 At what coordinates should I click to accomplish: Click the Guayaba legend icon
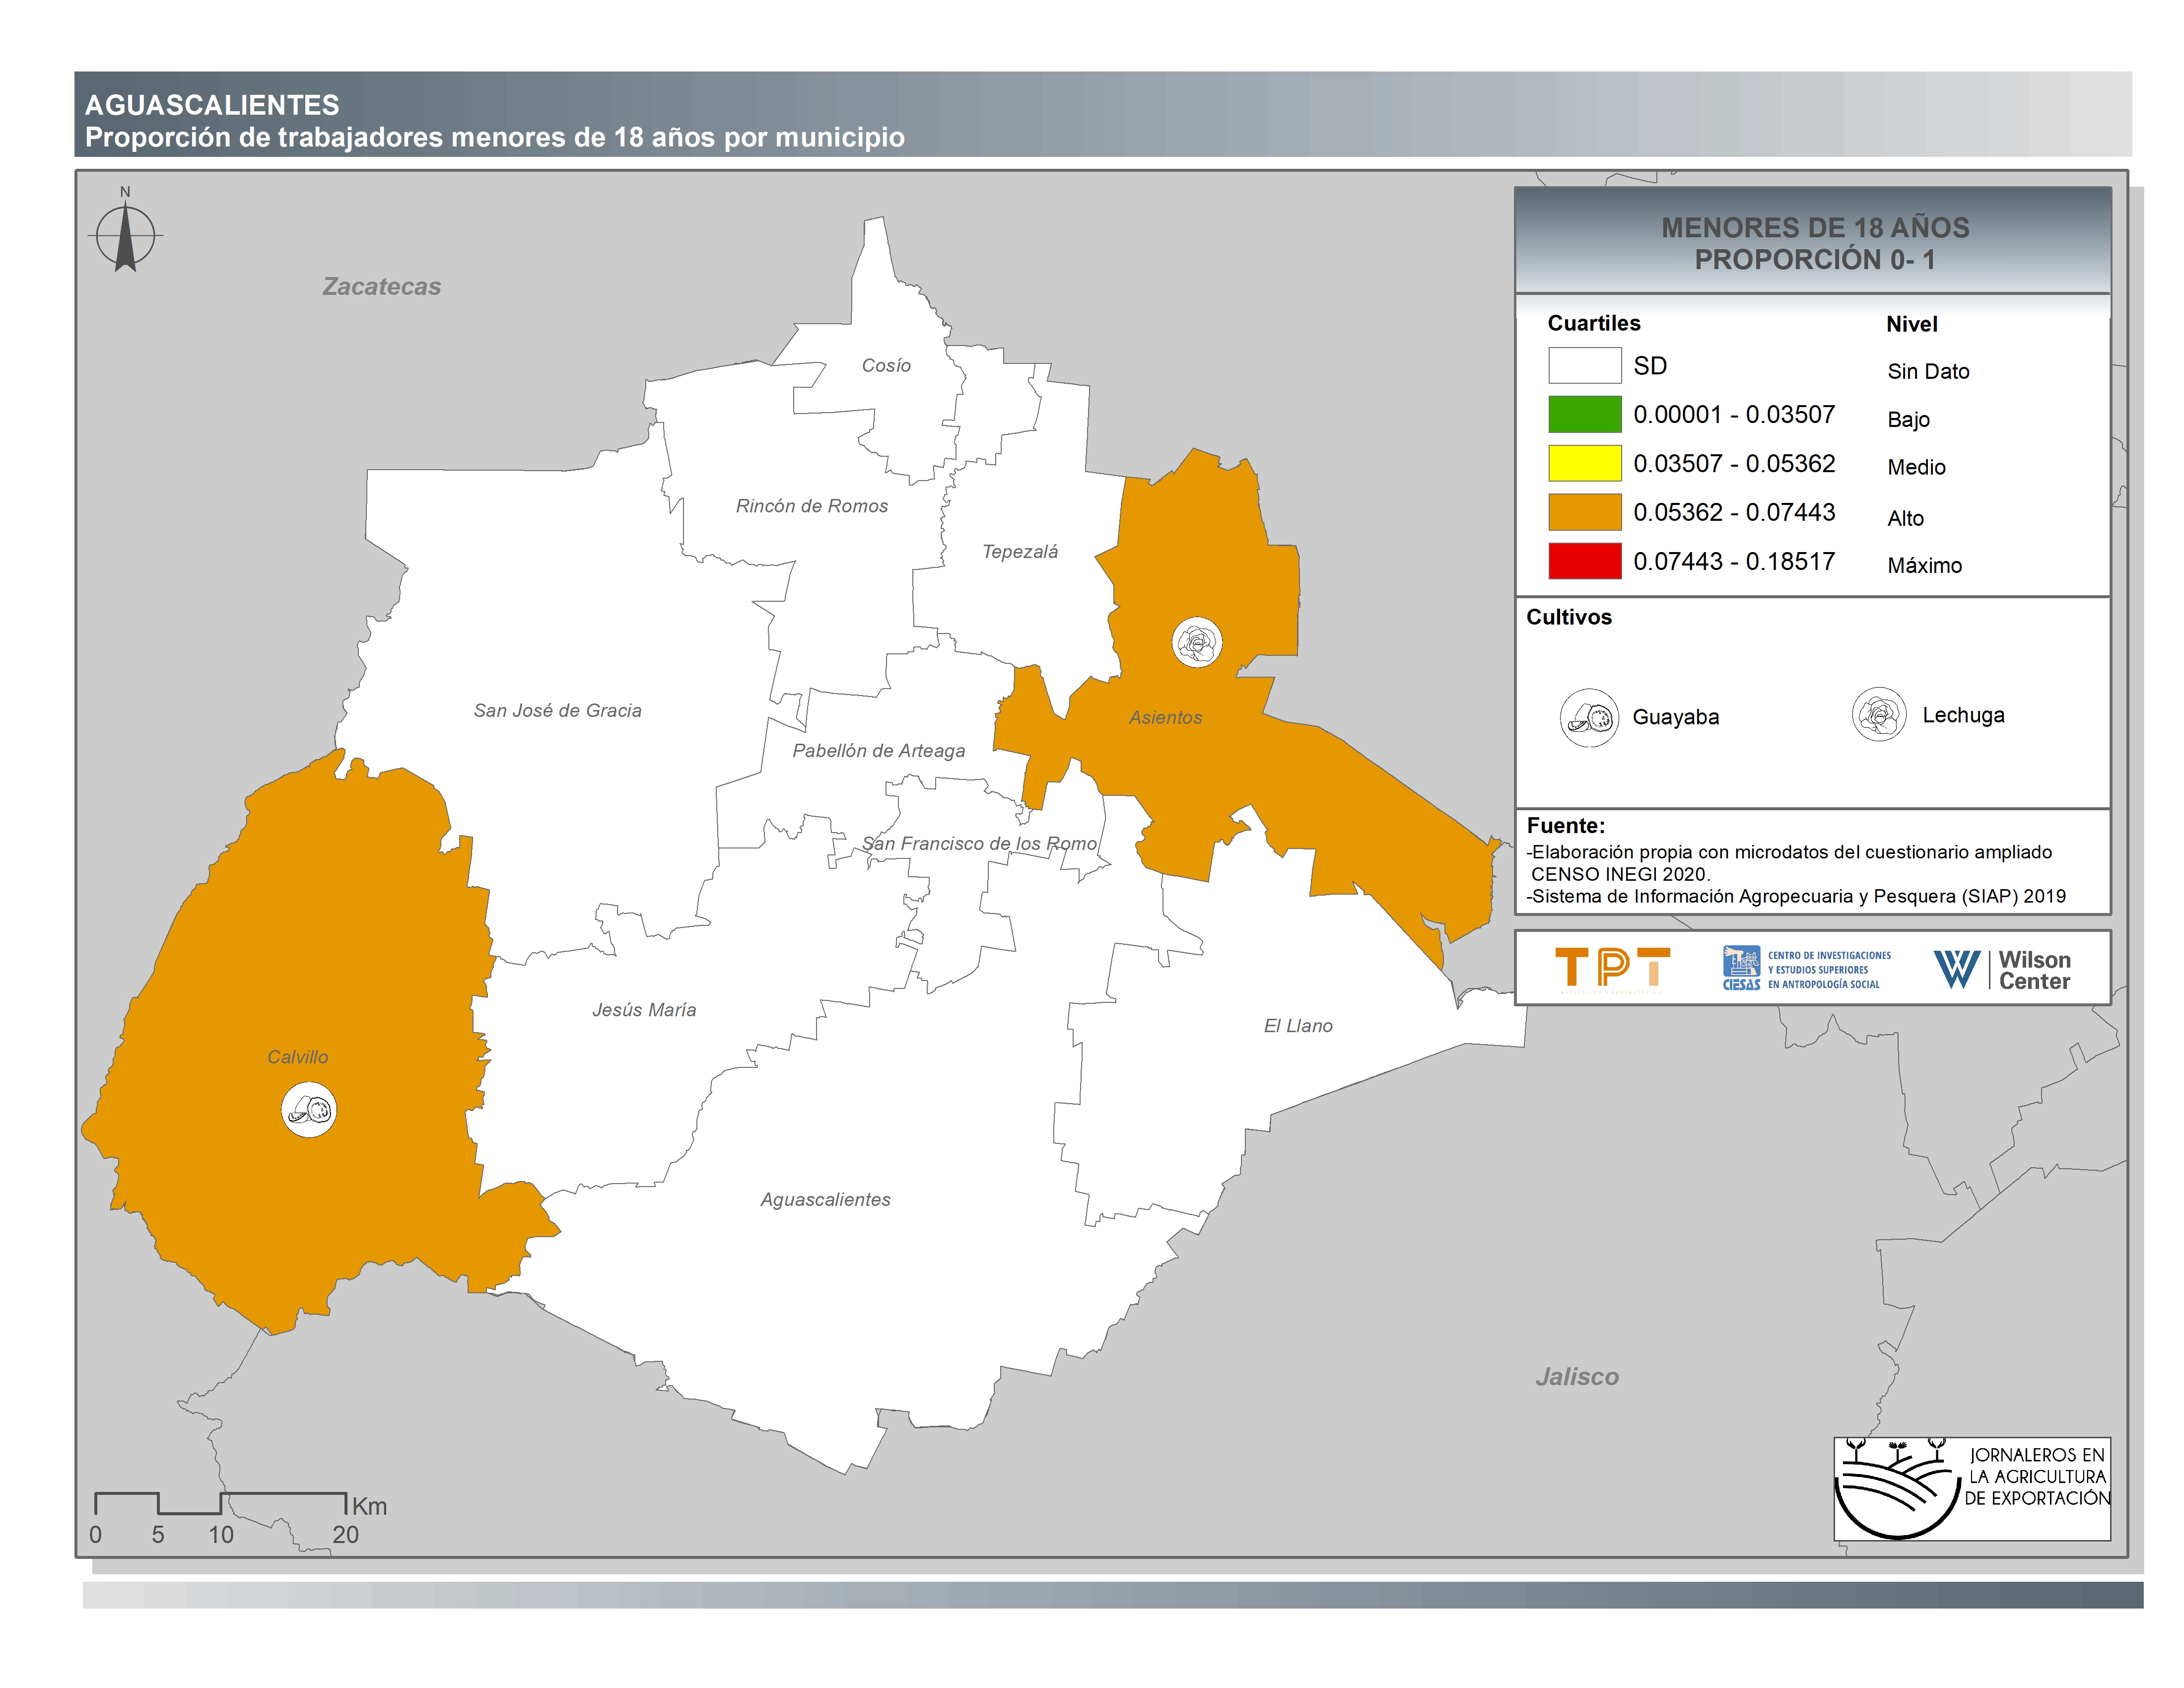coord(1589,717)
